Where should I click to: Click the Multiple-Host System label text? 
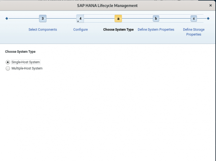click(27, 68)
